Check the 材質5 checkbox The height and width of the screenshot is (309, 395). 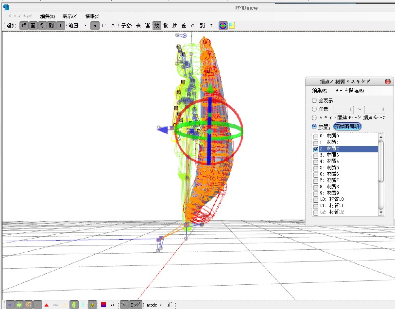(x=316, y=168)
